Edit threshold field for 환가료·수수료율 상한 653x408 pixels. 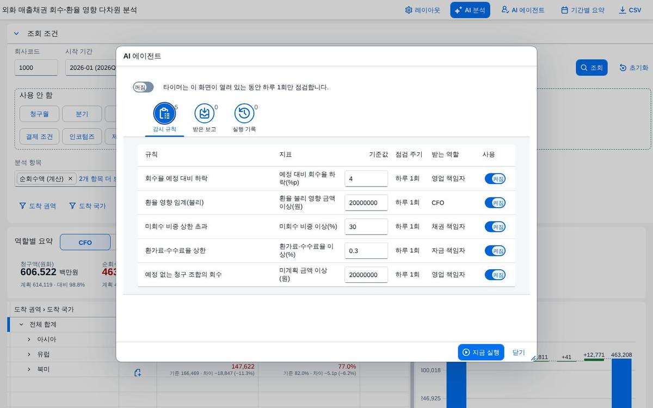coord(366,250)
